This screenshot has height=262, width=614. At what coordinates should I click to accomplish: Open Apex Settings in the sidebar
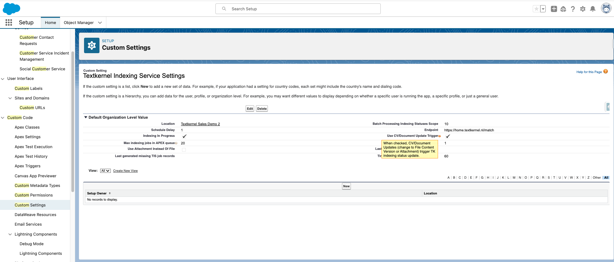pyautogui.click(x=27, y=137)
